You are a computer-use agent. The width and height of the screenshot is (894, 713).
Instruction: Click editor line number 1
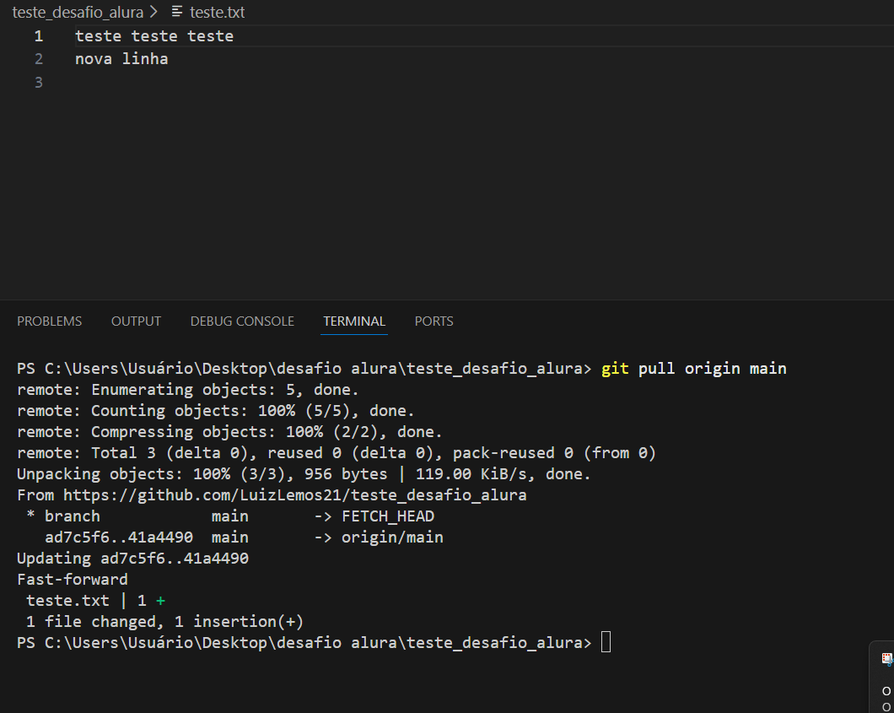[38, 36]
